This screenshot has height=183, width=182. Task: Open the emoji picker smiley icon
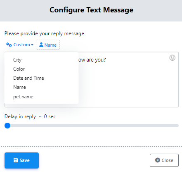172,58
